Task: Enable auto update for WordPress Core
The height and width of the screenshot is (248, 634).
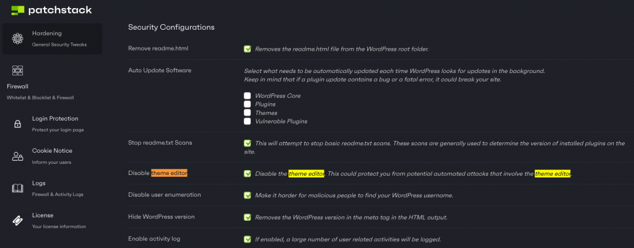Action: 248,96
